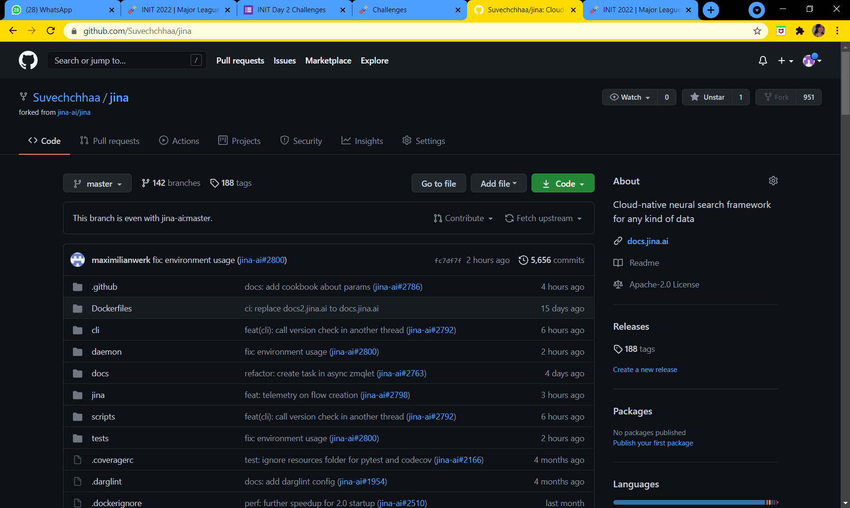Open commit history clock icon
Viewport: 850px width, 508px height.
523,260
